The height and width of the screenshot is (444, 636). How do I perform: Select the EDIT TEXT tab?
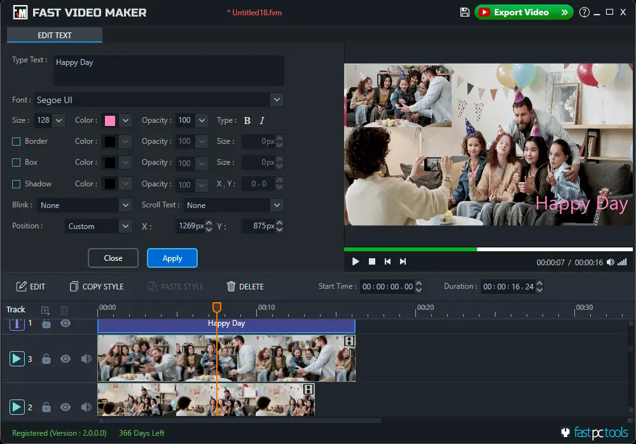coord(54,36)
